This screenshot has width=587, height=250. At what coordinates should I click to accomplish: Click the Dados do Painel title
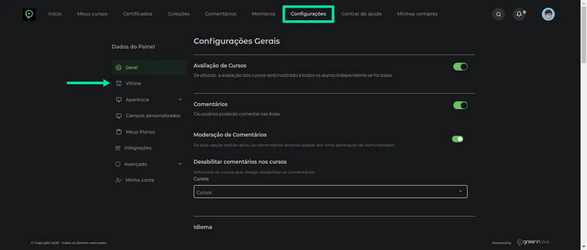(x=133, y=46)
